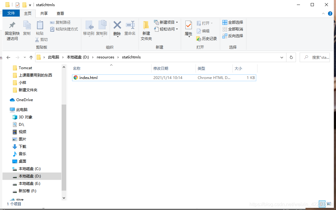Open the File tab
This screenshot has width=336, height=210.
[x=11, y=13]
